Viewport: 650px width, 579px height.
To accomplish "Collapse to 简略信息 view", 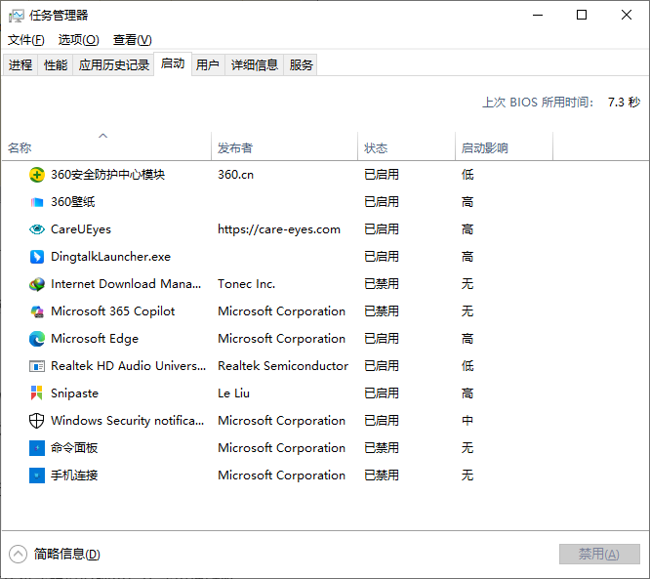I will (57, 554).
